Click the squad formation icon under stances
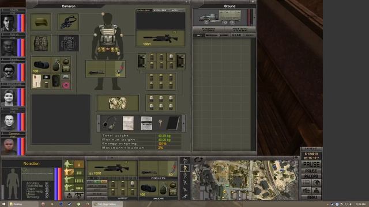This screenshot has width=369, height=207. coord(69,195)
